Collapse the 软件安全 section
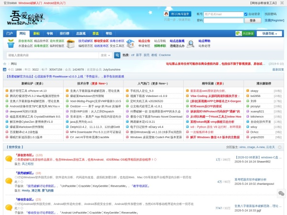The height and width of the screenshot is (215, 287). [280, 147]
